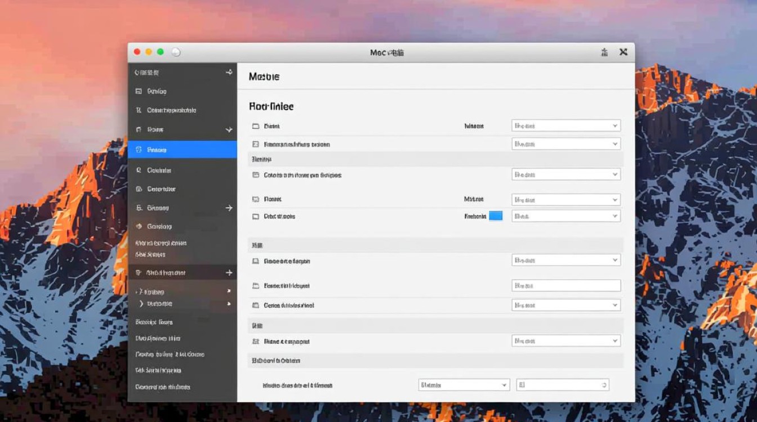
Task: Click the crossed-arrows icon at the title bar's far right
Action: click(624, 52)
